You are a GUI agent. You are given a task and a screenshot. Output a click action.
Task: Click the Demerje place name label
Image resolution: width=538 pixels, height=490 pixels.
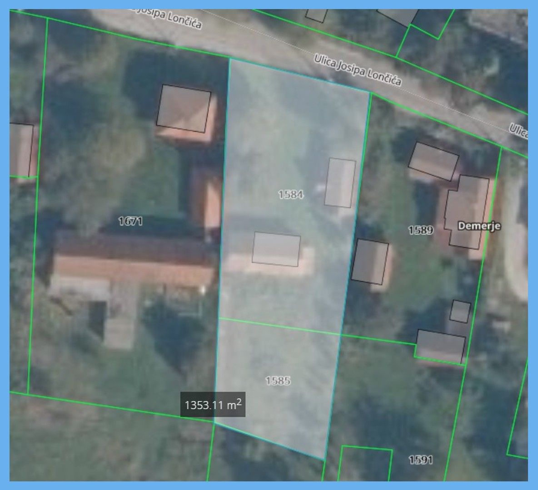[480, 224]
